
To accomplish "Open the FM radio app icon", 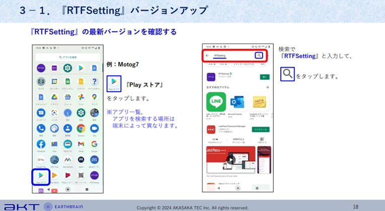I will tap(67, 144).
